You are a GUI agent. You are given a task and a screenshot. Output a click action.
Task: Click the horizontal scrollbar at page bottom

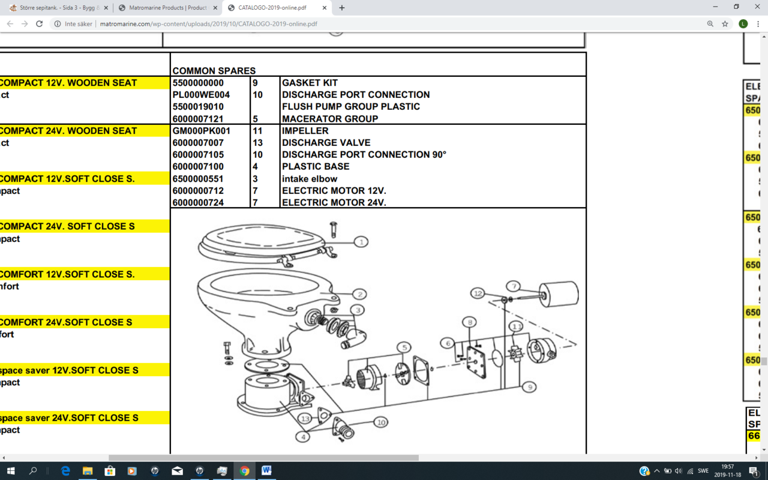263,458
